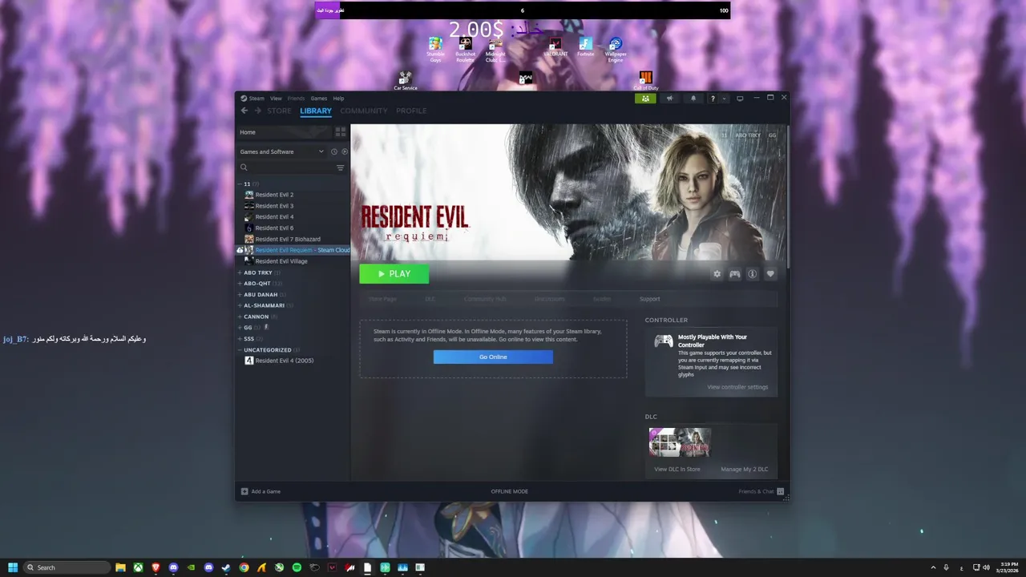Open the library advanced filters icon
Image resolution: width=1026 pixels, height=577 pixels.
(340, 167)
